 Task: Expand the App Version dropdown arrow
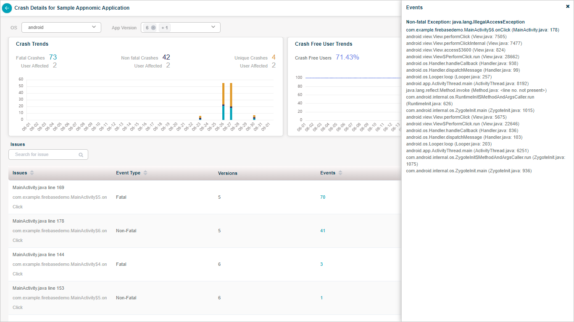pyautogui.click(x=213, y=27)
